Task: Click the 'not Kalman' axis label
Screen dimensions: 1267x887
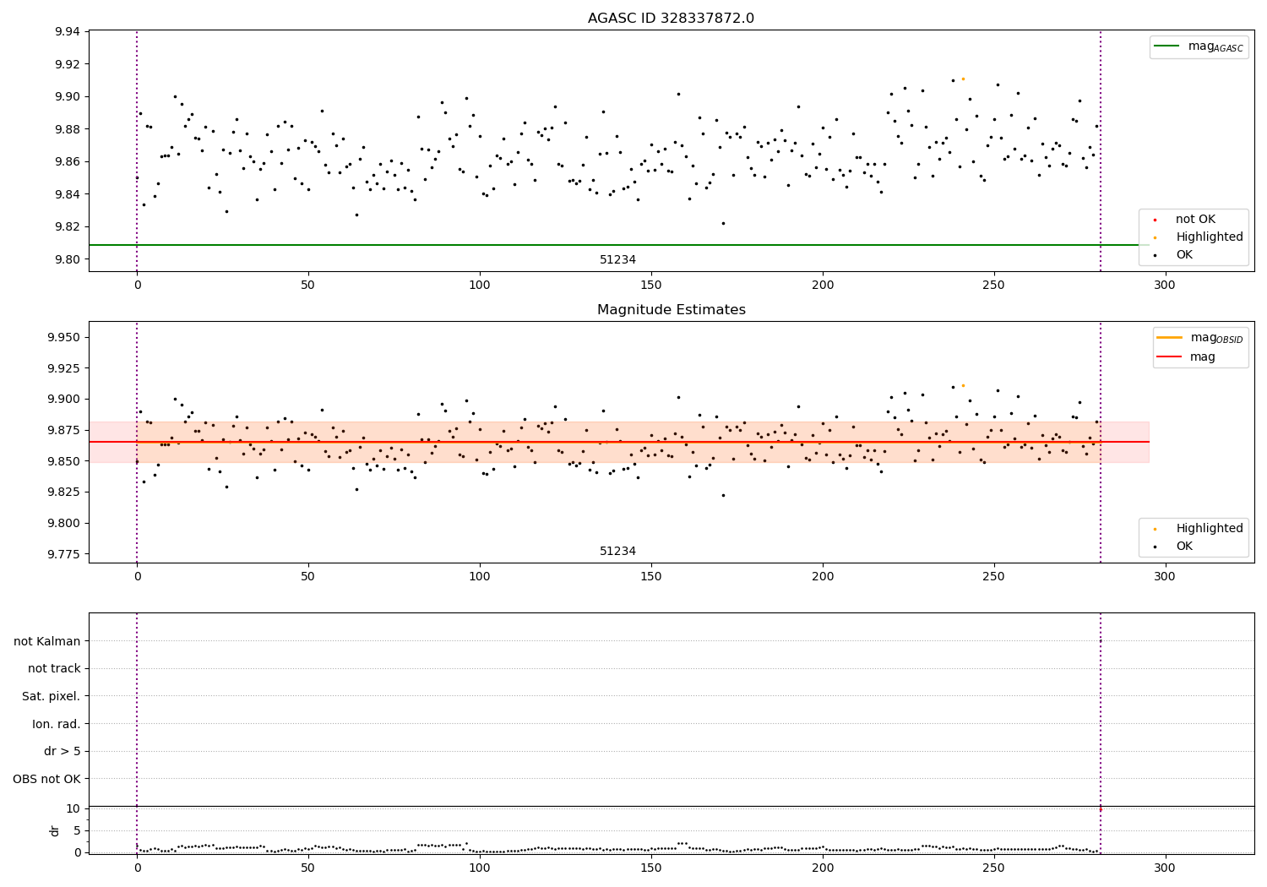Action: pos(47,641)
